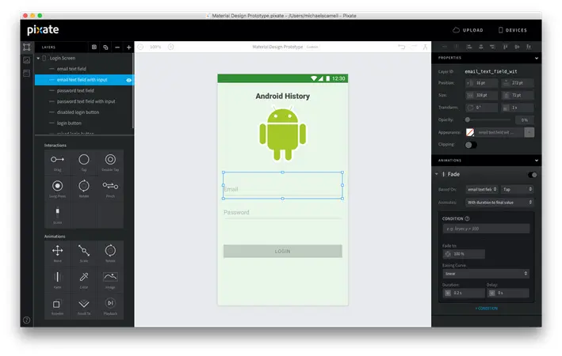Click the Condition expression input field
This screenshot has width=562, height=356.
click(x=486, y=229)
